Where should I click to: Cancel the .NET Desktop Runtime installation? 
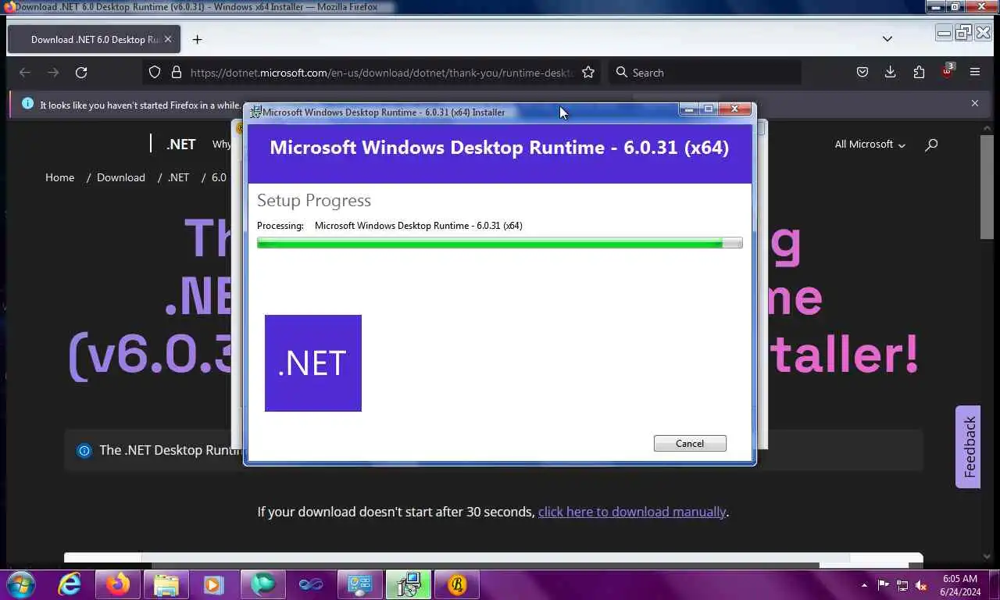click(690, 443)
